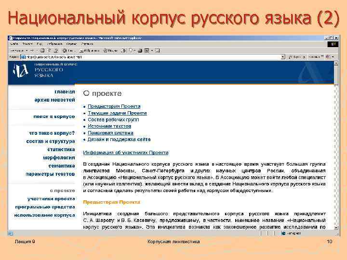Click the vertical scrollbar thumb
This screenshot has height=260, width=347.
pos(336,75)
